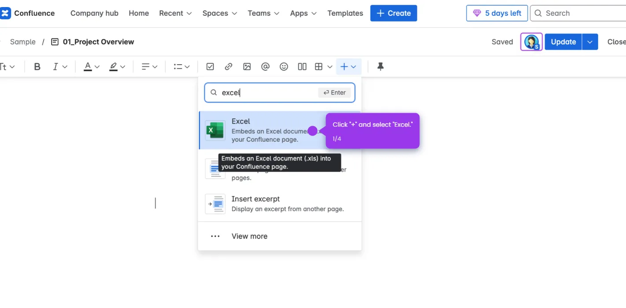Viewport: 626px width, 308px height.
Task: Go to Company hub
Action: 94,13
